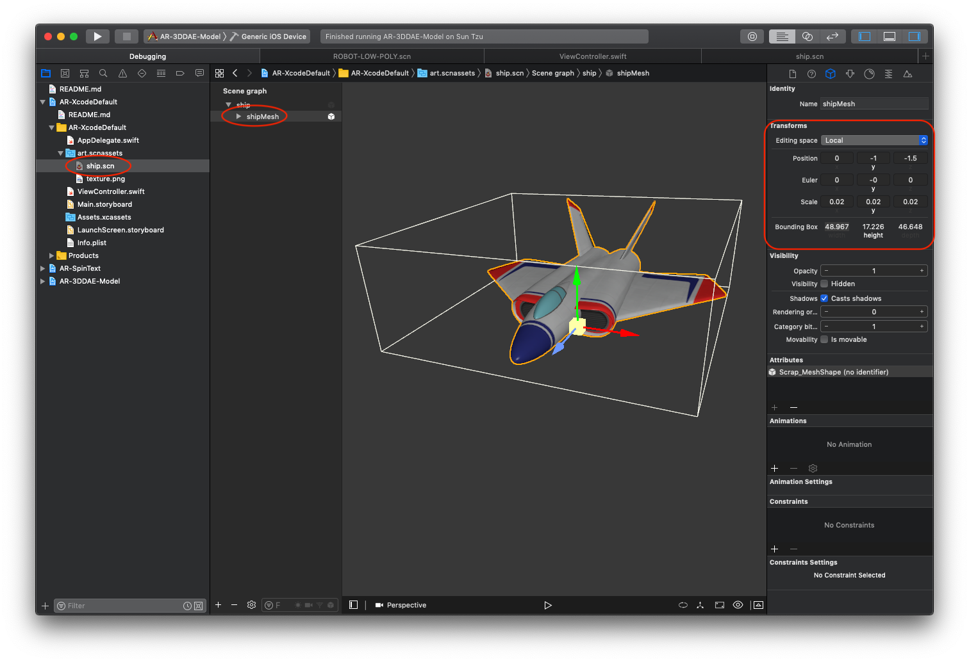
Task: Collapse the art.scnassets folder
Action: click(x=61, y=153)
